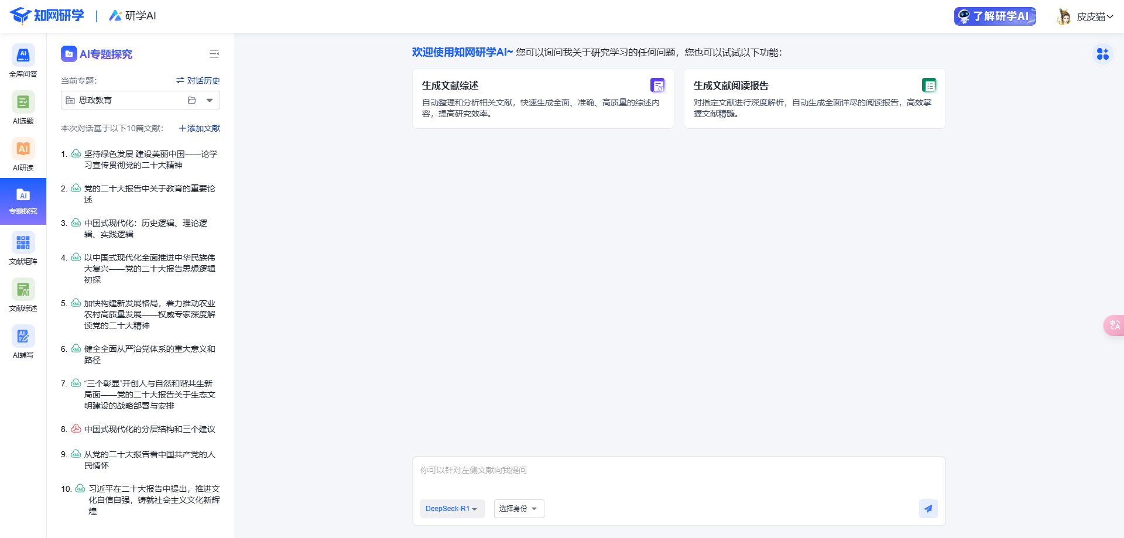The image size is (1124, 538).
Task: Open the folder icon in the 思政教育 topic box
Action: tap(191, 100)
